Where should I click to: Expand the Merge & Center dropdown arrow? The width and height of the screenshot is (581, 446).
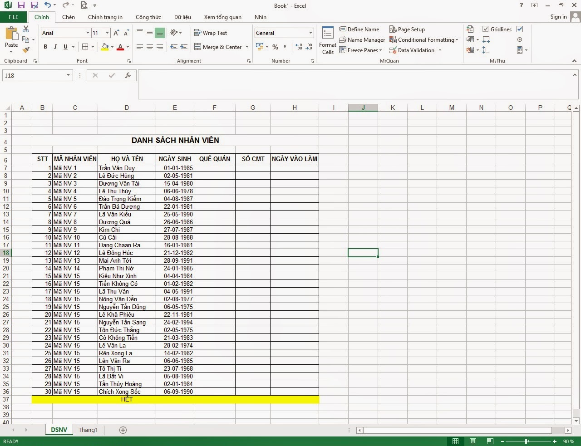[247, 47]
